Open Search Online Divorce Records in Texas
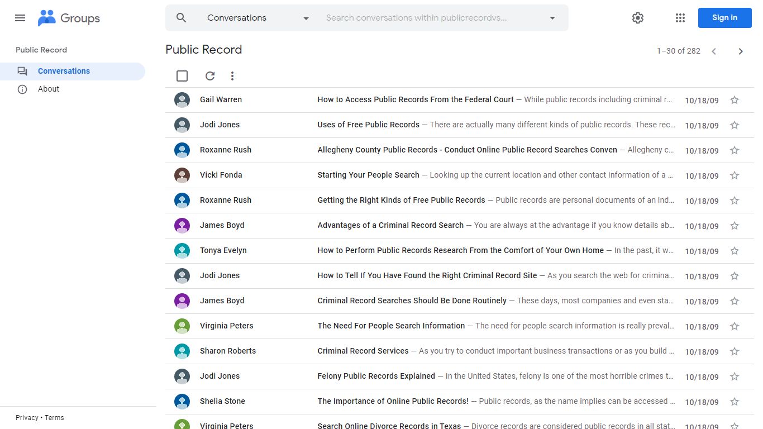 (x=389, y=426)
